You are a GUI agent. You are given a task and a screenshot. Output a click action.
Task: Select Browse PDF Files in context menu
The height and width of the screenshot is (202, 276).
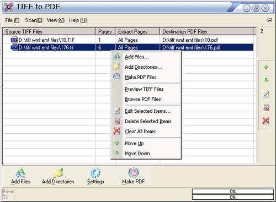pos(146,99)
